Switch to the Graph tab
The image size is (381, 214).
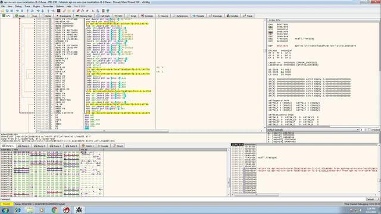pyautogui.click(x=20, y=16)
